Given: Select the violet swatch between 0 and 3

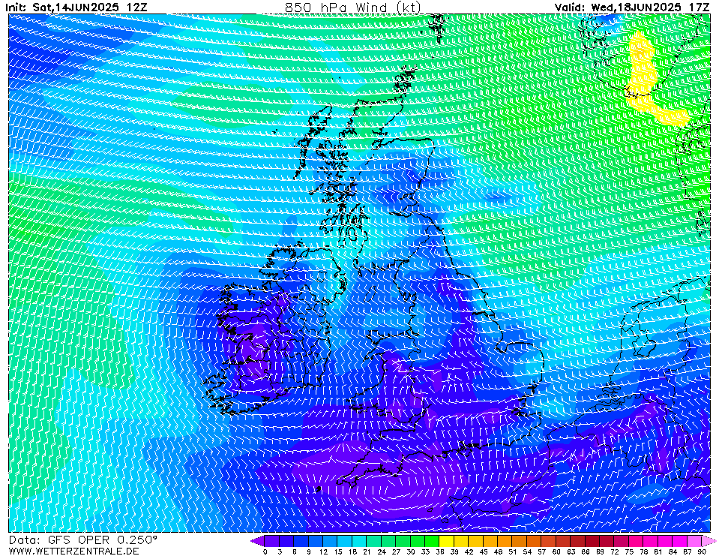Looking at the screenshot, I should click(272, 541).
